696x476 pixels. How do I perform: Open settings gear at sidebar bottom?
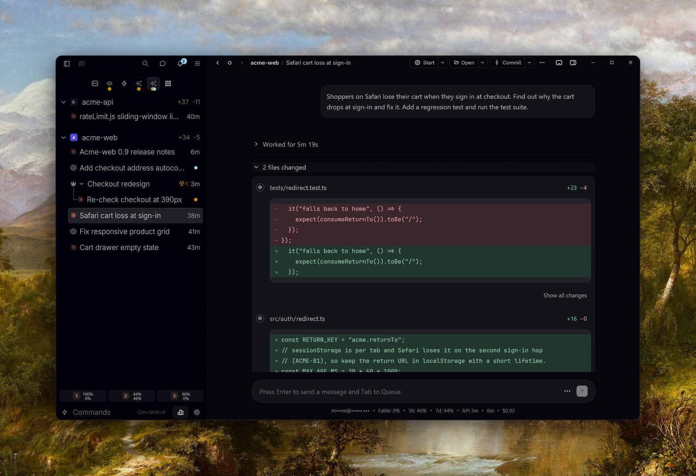coord(197,412)
